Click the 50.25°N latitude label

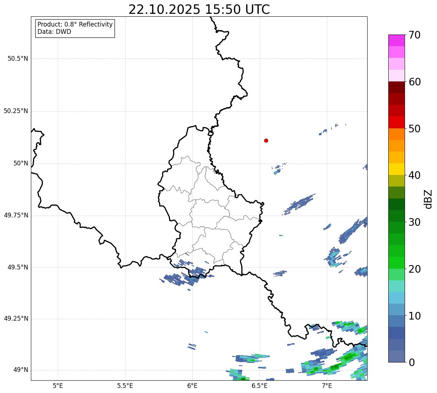pyautogui.click(x=16, y=111)
